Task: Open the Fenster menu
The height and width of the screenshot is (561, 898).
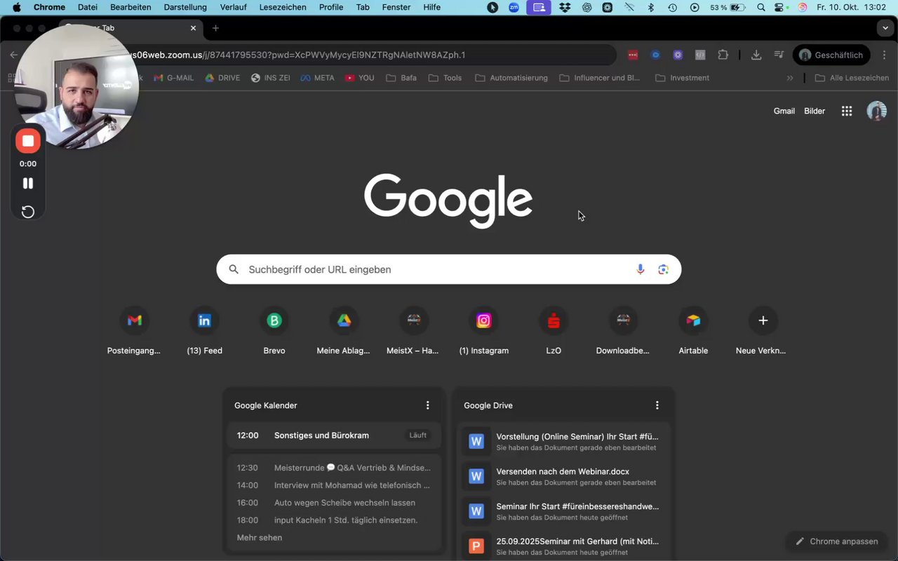Action: point(396,7)
